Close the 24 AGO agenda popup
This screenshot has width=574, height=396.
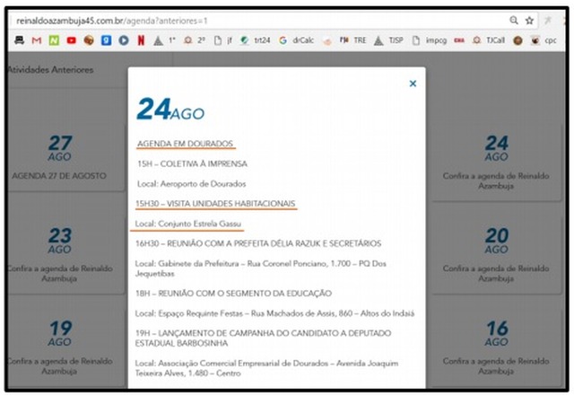413,84
